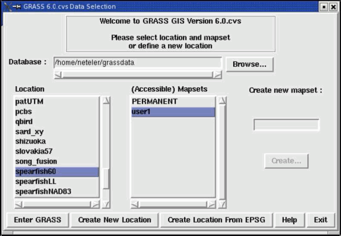Image resolution: width=341 pixels, height=236 pixels.
Task: Open the Create New Location dialog
Action: coord(115,220)
